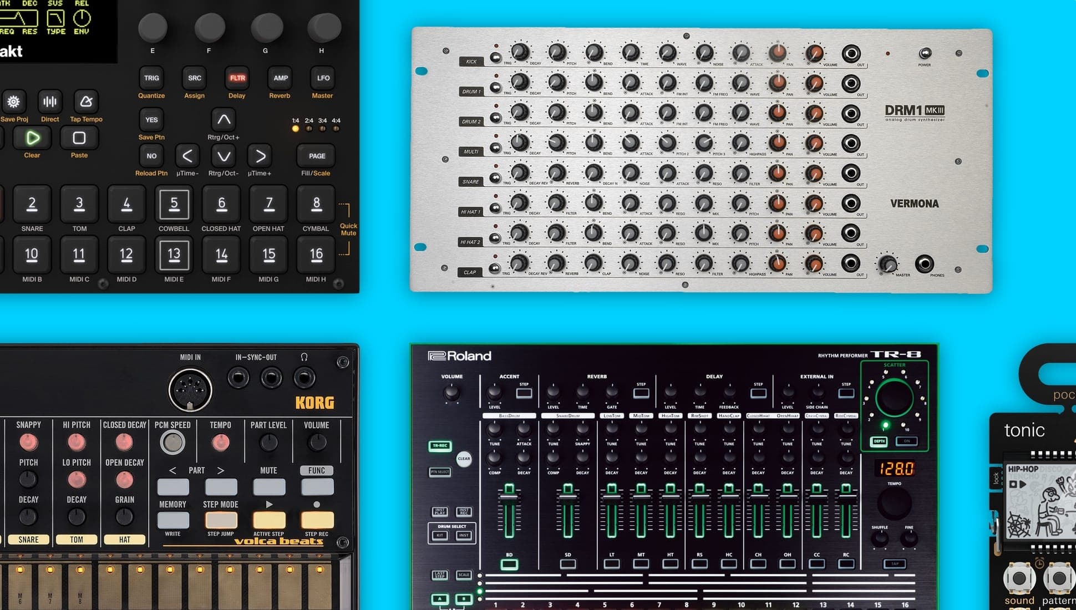
Task: Click the Korg next part button under >
Action: [x=221, y=487]
